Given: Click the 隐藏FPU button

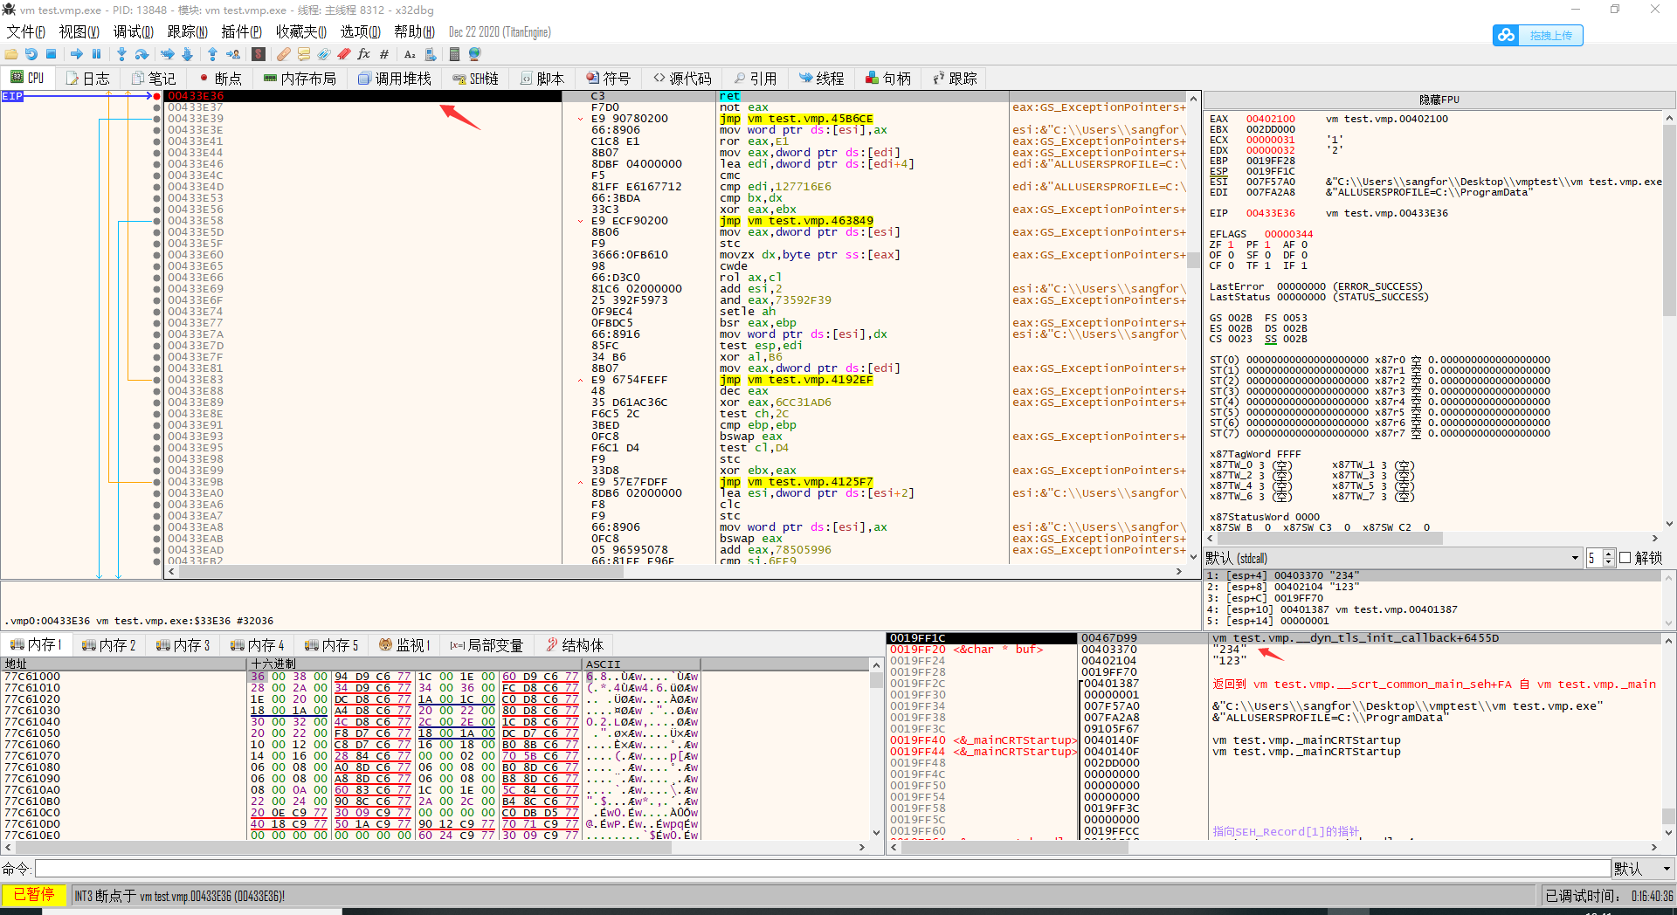Looking at the screenshot, I should 1439,100.
